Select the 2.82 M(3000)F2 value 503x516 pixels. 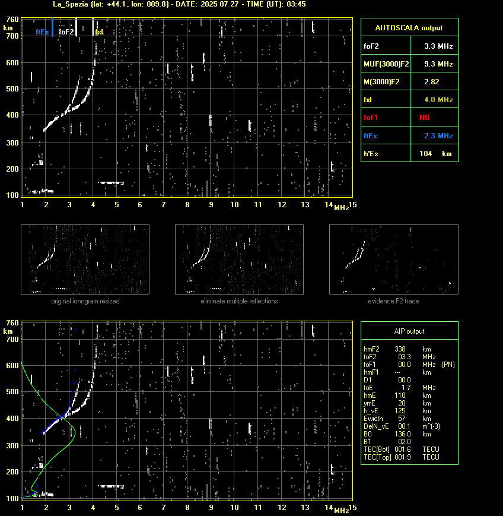click(x=432, y=81)
